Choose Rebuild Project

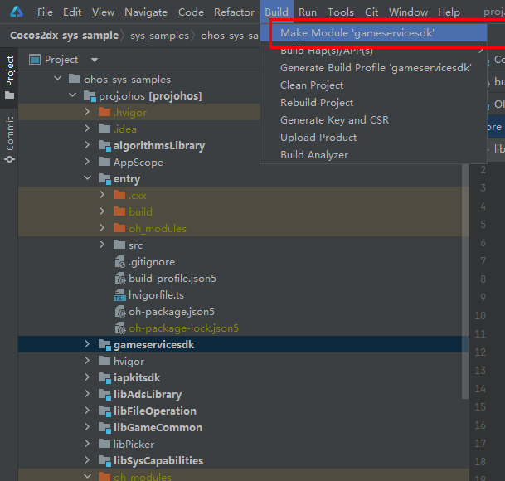[374, 103]
